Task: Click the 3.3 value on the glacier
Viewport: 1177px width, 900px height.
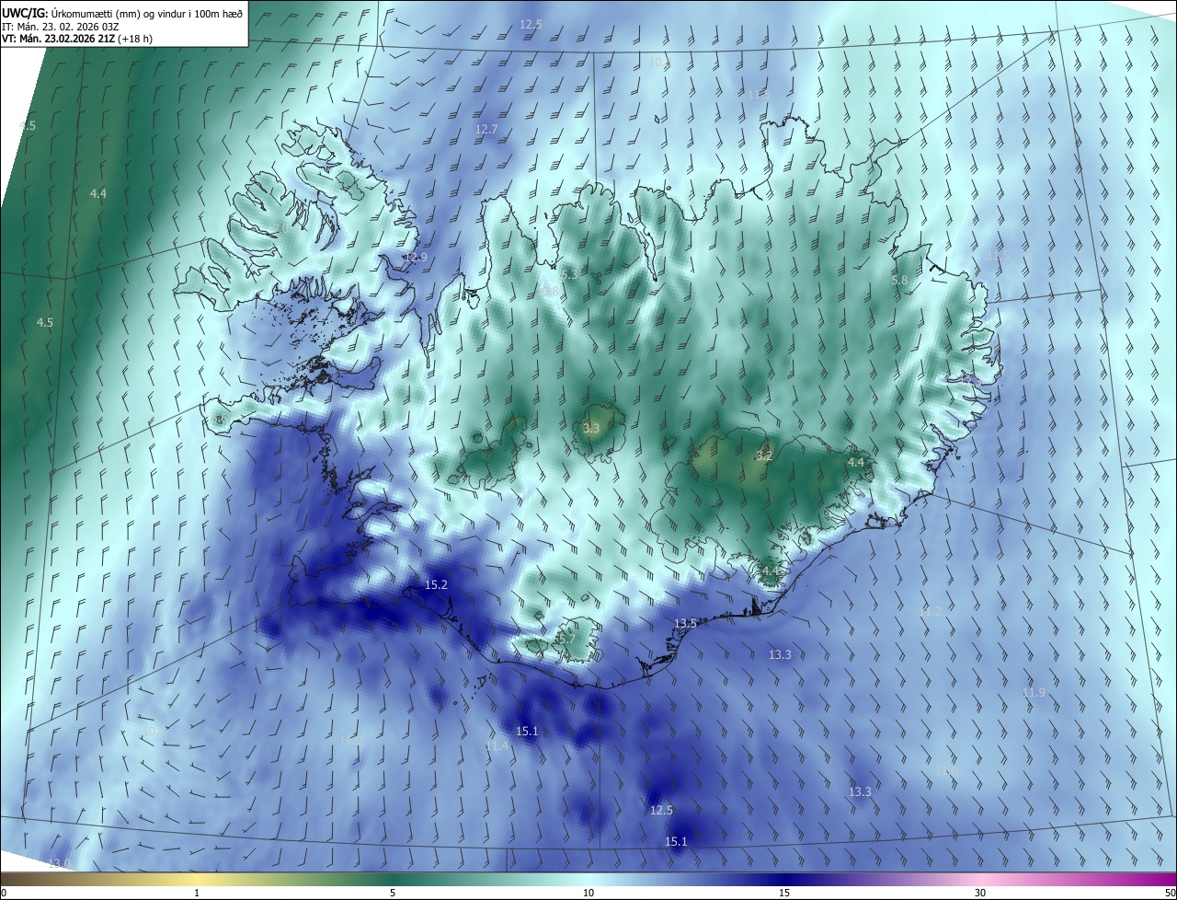Action: click(x=591, y=429)
